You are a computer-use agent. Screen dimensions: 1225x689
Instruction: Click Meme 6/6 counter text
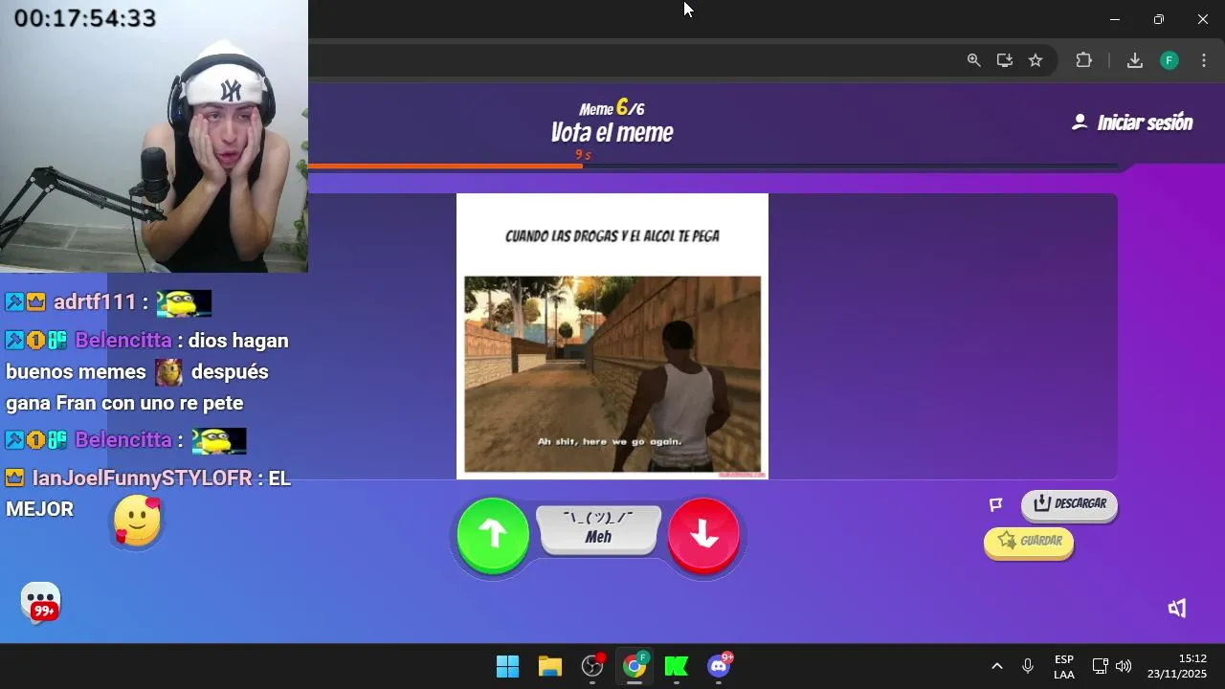612,108
